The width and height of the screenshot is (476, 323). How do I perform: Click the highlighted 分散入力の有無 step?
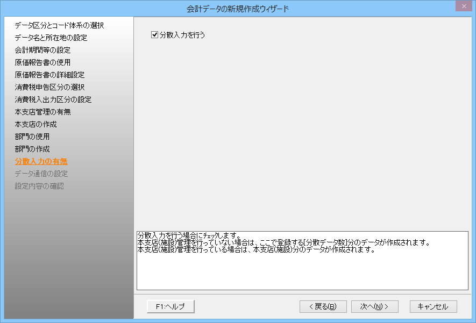pos(41,161)
